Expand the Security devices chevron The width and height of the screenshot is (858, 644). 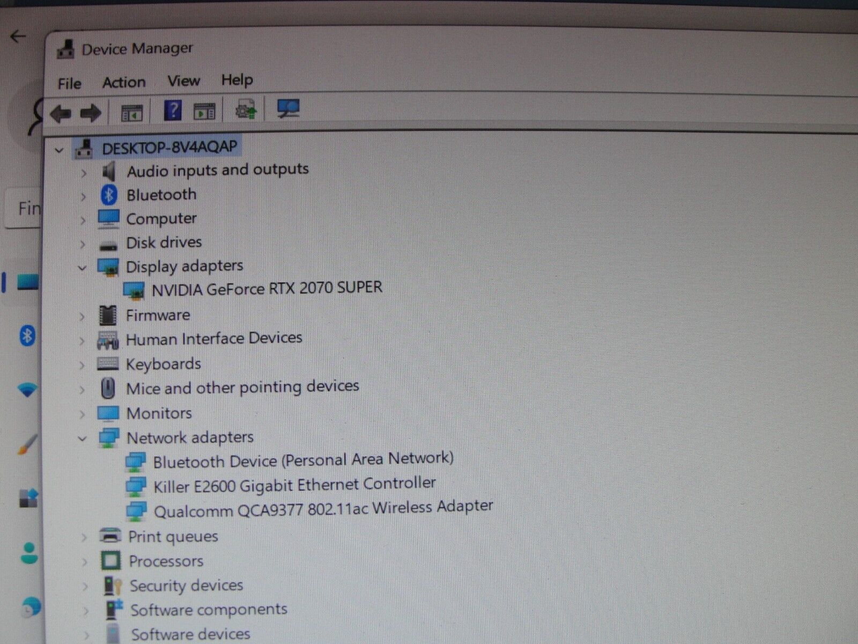tap(85, 587)
